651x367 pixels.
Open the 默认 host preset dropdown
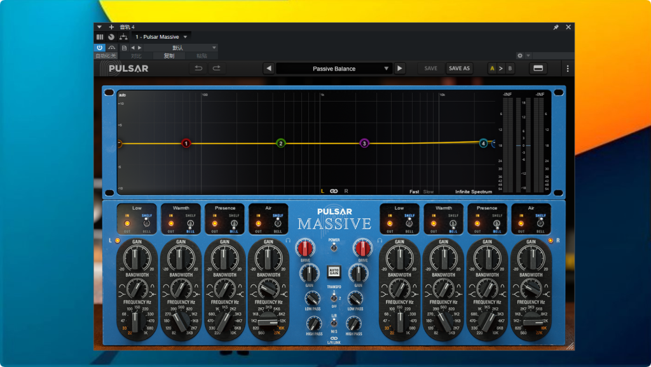coord(181,48)
